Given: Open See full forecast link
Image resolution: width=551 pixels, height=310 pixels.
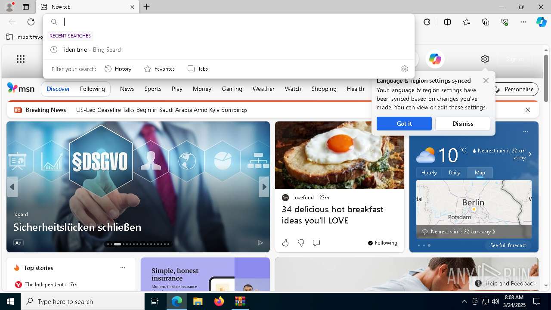Looking at the screenshot, I should 508,245.
